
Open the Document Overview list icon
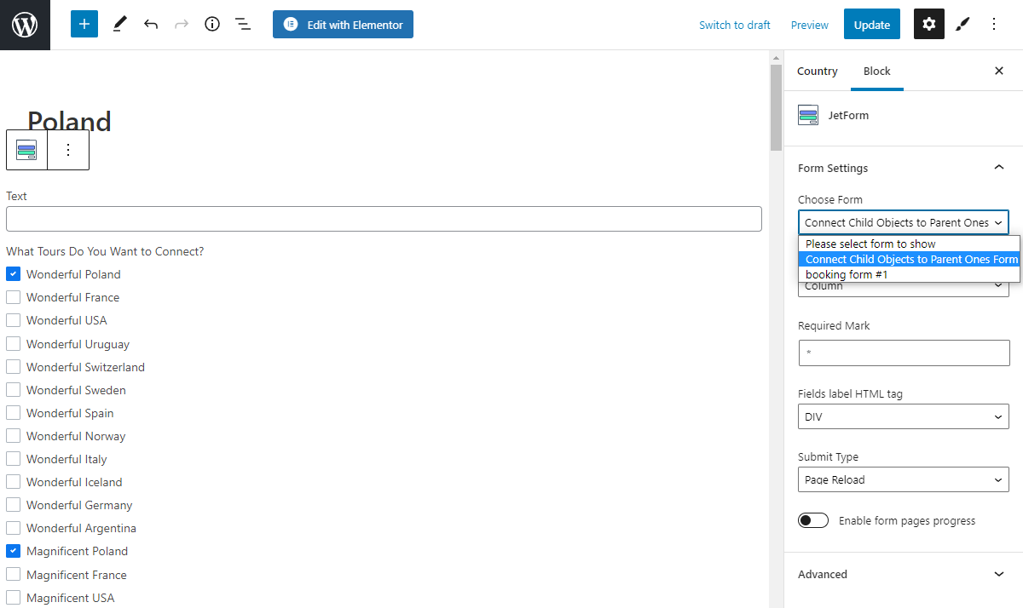(x=243, y=24)
